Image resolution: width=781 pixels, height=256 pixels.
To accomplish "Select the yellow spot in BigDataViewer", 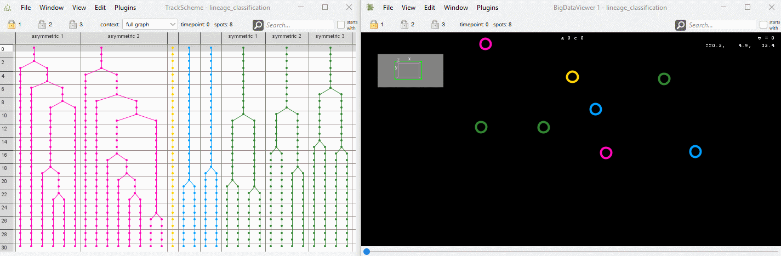I will pos(572,77).
